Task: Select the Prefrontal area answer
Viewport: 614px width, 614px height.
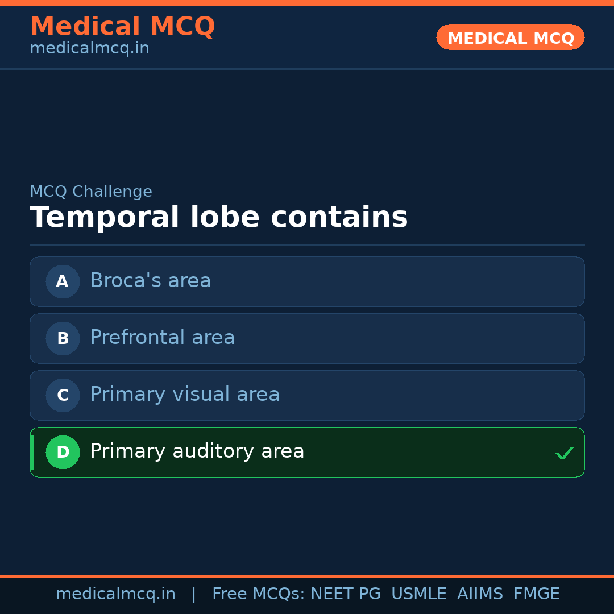Action: (x=163, y=338)
